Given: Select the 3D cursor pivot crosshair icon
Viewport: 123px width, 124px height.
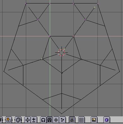Looking at the screenshot, I should (56, 120).
